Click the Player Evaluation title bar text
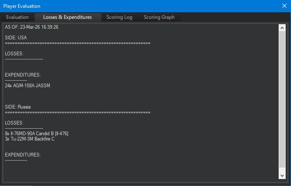 [x=22, y=6]
